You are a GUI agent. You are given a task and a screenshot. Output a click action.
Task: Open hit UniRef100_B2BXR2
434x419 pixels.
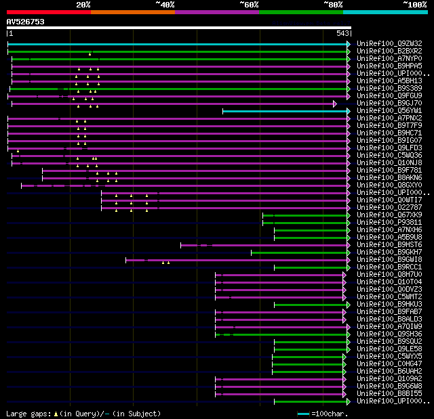(x=389, y=51)
